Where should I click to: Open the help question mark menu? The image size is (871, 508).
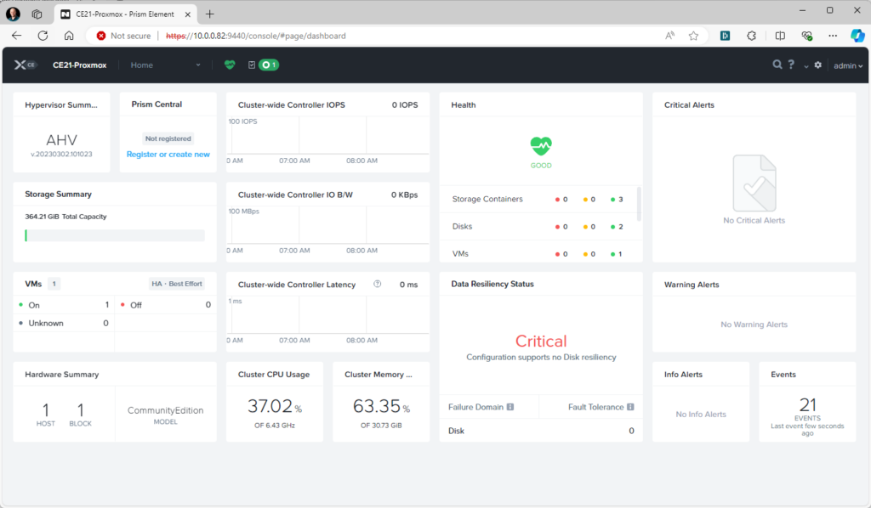pyautogui.click(x=791, y=65)
